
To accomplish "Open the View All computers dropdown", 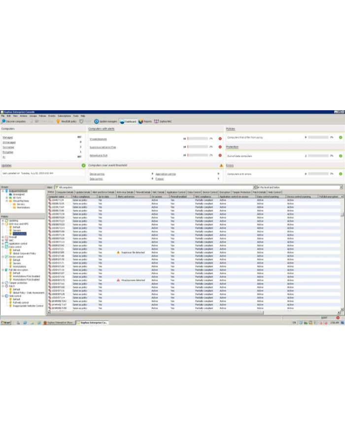I will [x=254, y=187].
